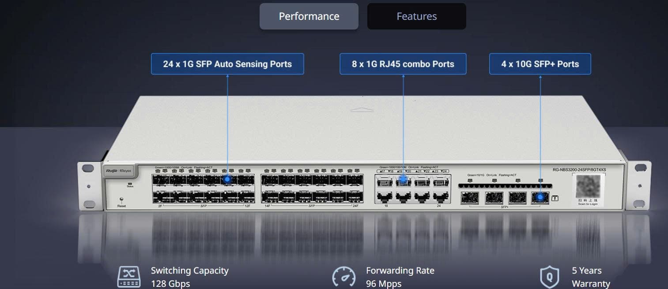Click the 24 x 1G SFP Auto Sensing Ports callout

227,63
